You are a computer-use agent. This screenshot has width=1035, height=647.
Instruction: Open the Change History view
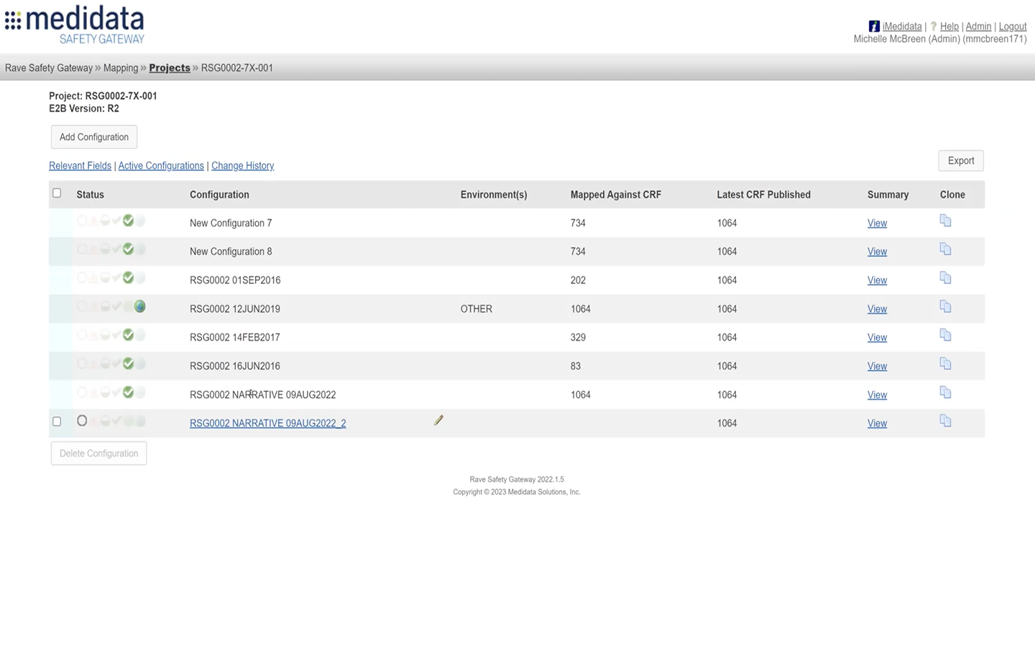tap(242, 165)
